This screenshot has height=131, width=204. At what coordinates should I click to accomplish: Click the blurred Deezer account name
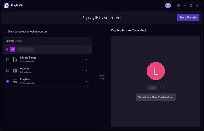(x=26, y=49)
